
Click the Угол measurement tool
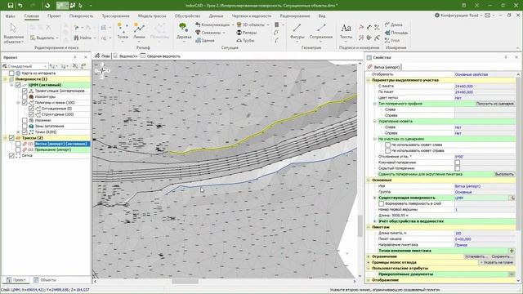392,40
